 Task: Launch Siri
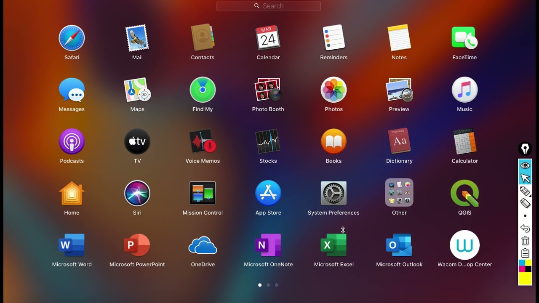click(x=137, y=193)
